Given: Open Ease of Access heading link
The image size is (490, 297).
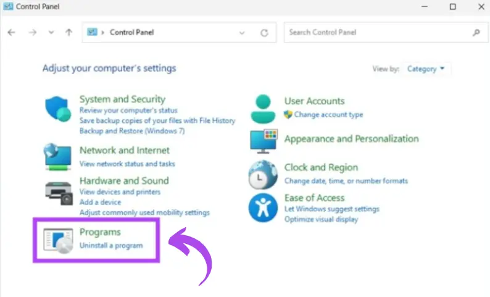Looking at the screenshot, I should [x=314, y=198].
